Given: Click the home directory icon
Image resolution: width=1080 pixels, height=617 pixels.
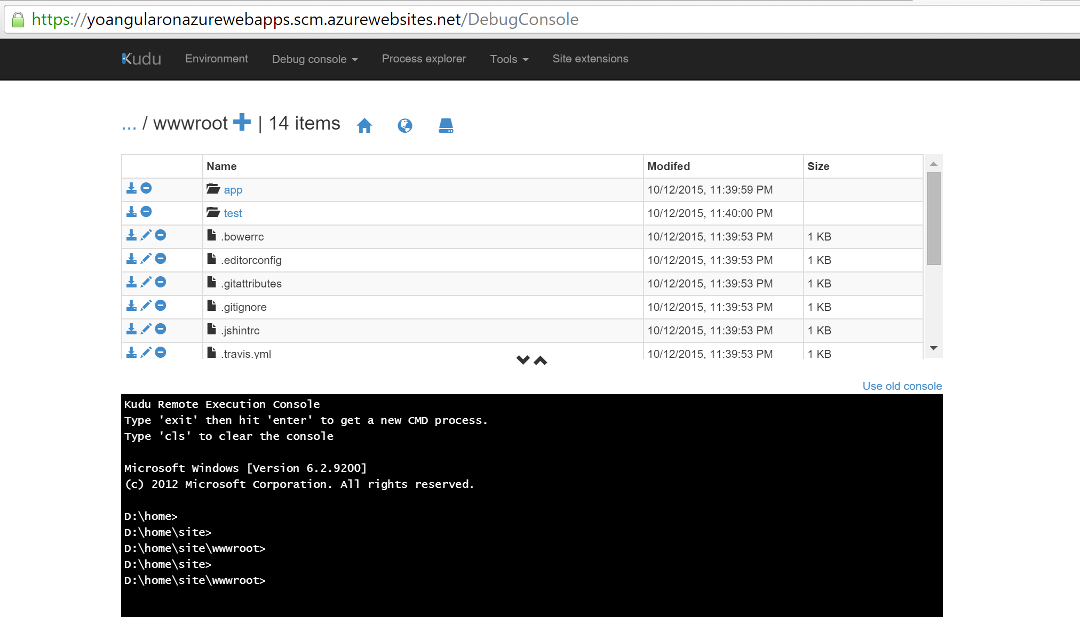Looking at the screenshot, I should pyautogui.click(x=364, y=125).
